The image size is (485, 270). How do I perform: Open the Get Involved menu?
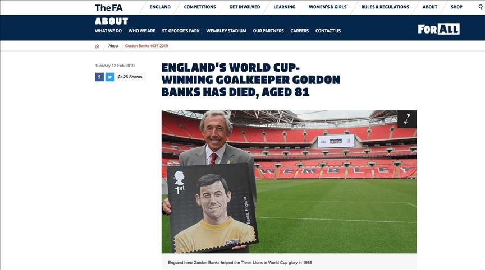click(x=244, y=7)
